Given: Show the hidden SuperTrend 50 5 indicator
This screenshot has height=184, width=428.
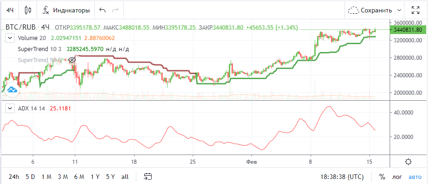Looking at the screenshot, I should 72,60.
